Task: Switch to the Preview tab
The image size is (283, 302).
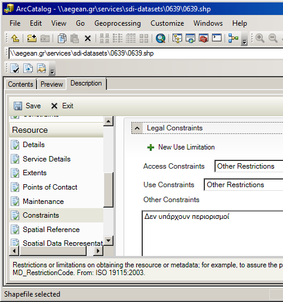Action: tap(52, 84)
